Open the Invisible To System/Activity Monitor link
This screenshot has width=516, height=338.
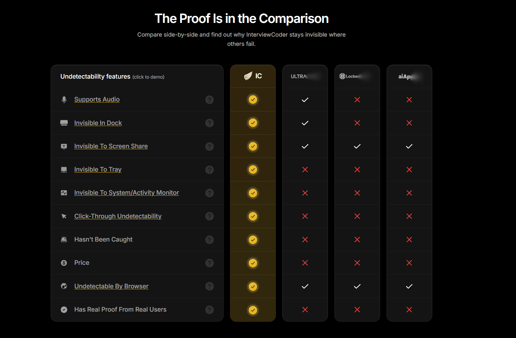126,193
